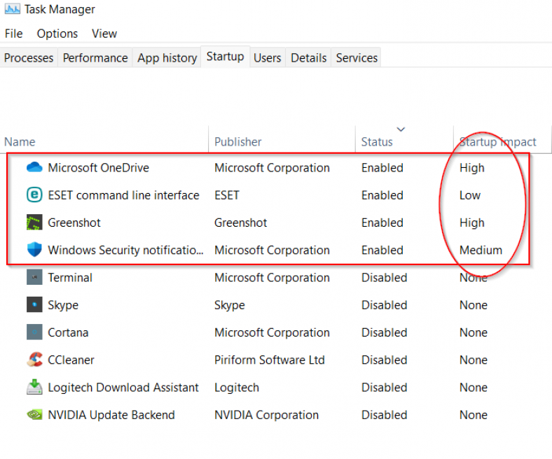Click the NVIDIA Corporation publisher cell
The width and height of the screenshot is (552, 459).
click(266, 415)
